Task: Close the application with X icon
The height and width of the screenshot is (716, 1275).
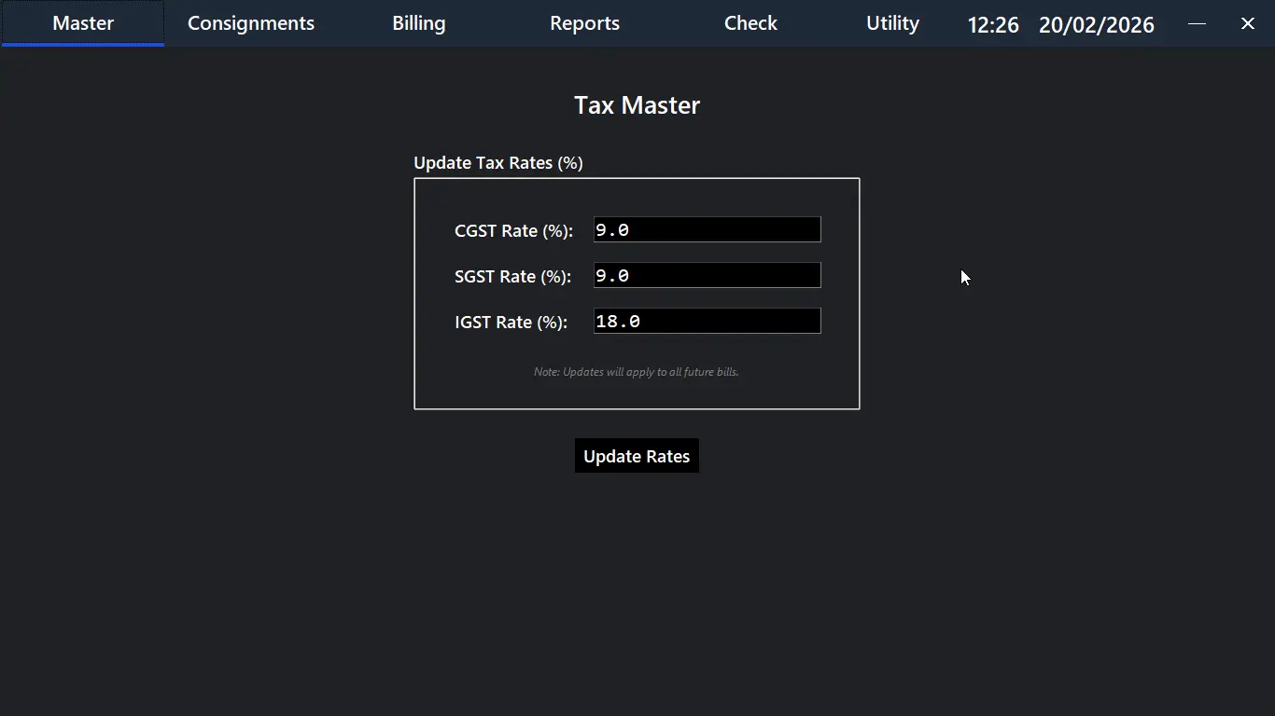Action: [1247, 23]
